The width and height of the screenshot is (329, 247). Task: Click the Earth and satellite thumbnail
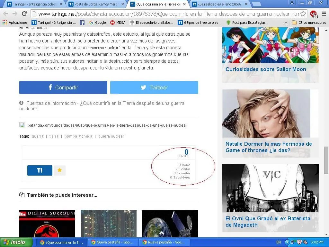[170, 224]
